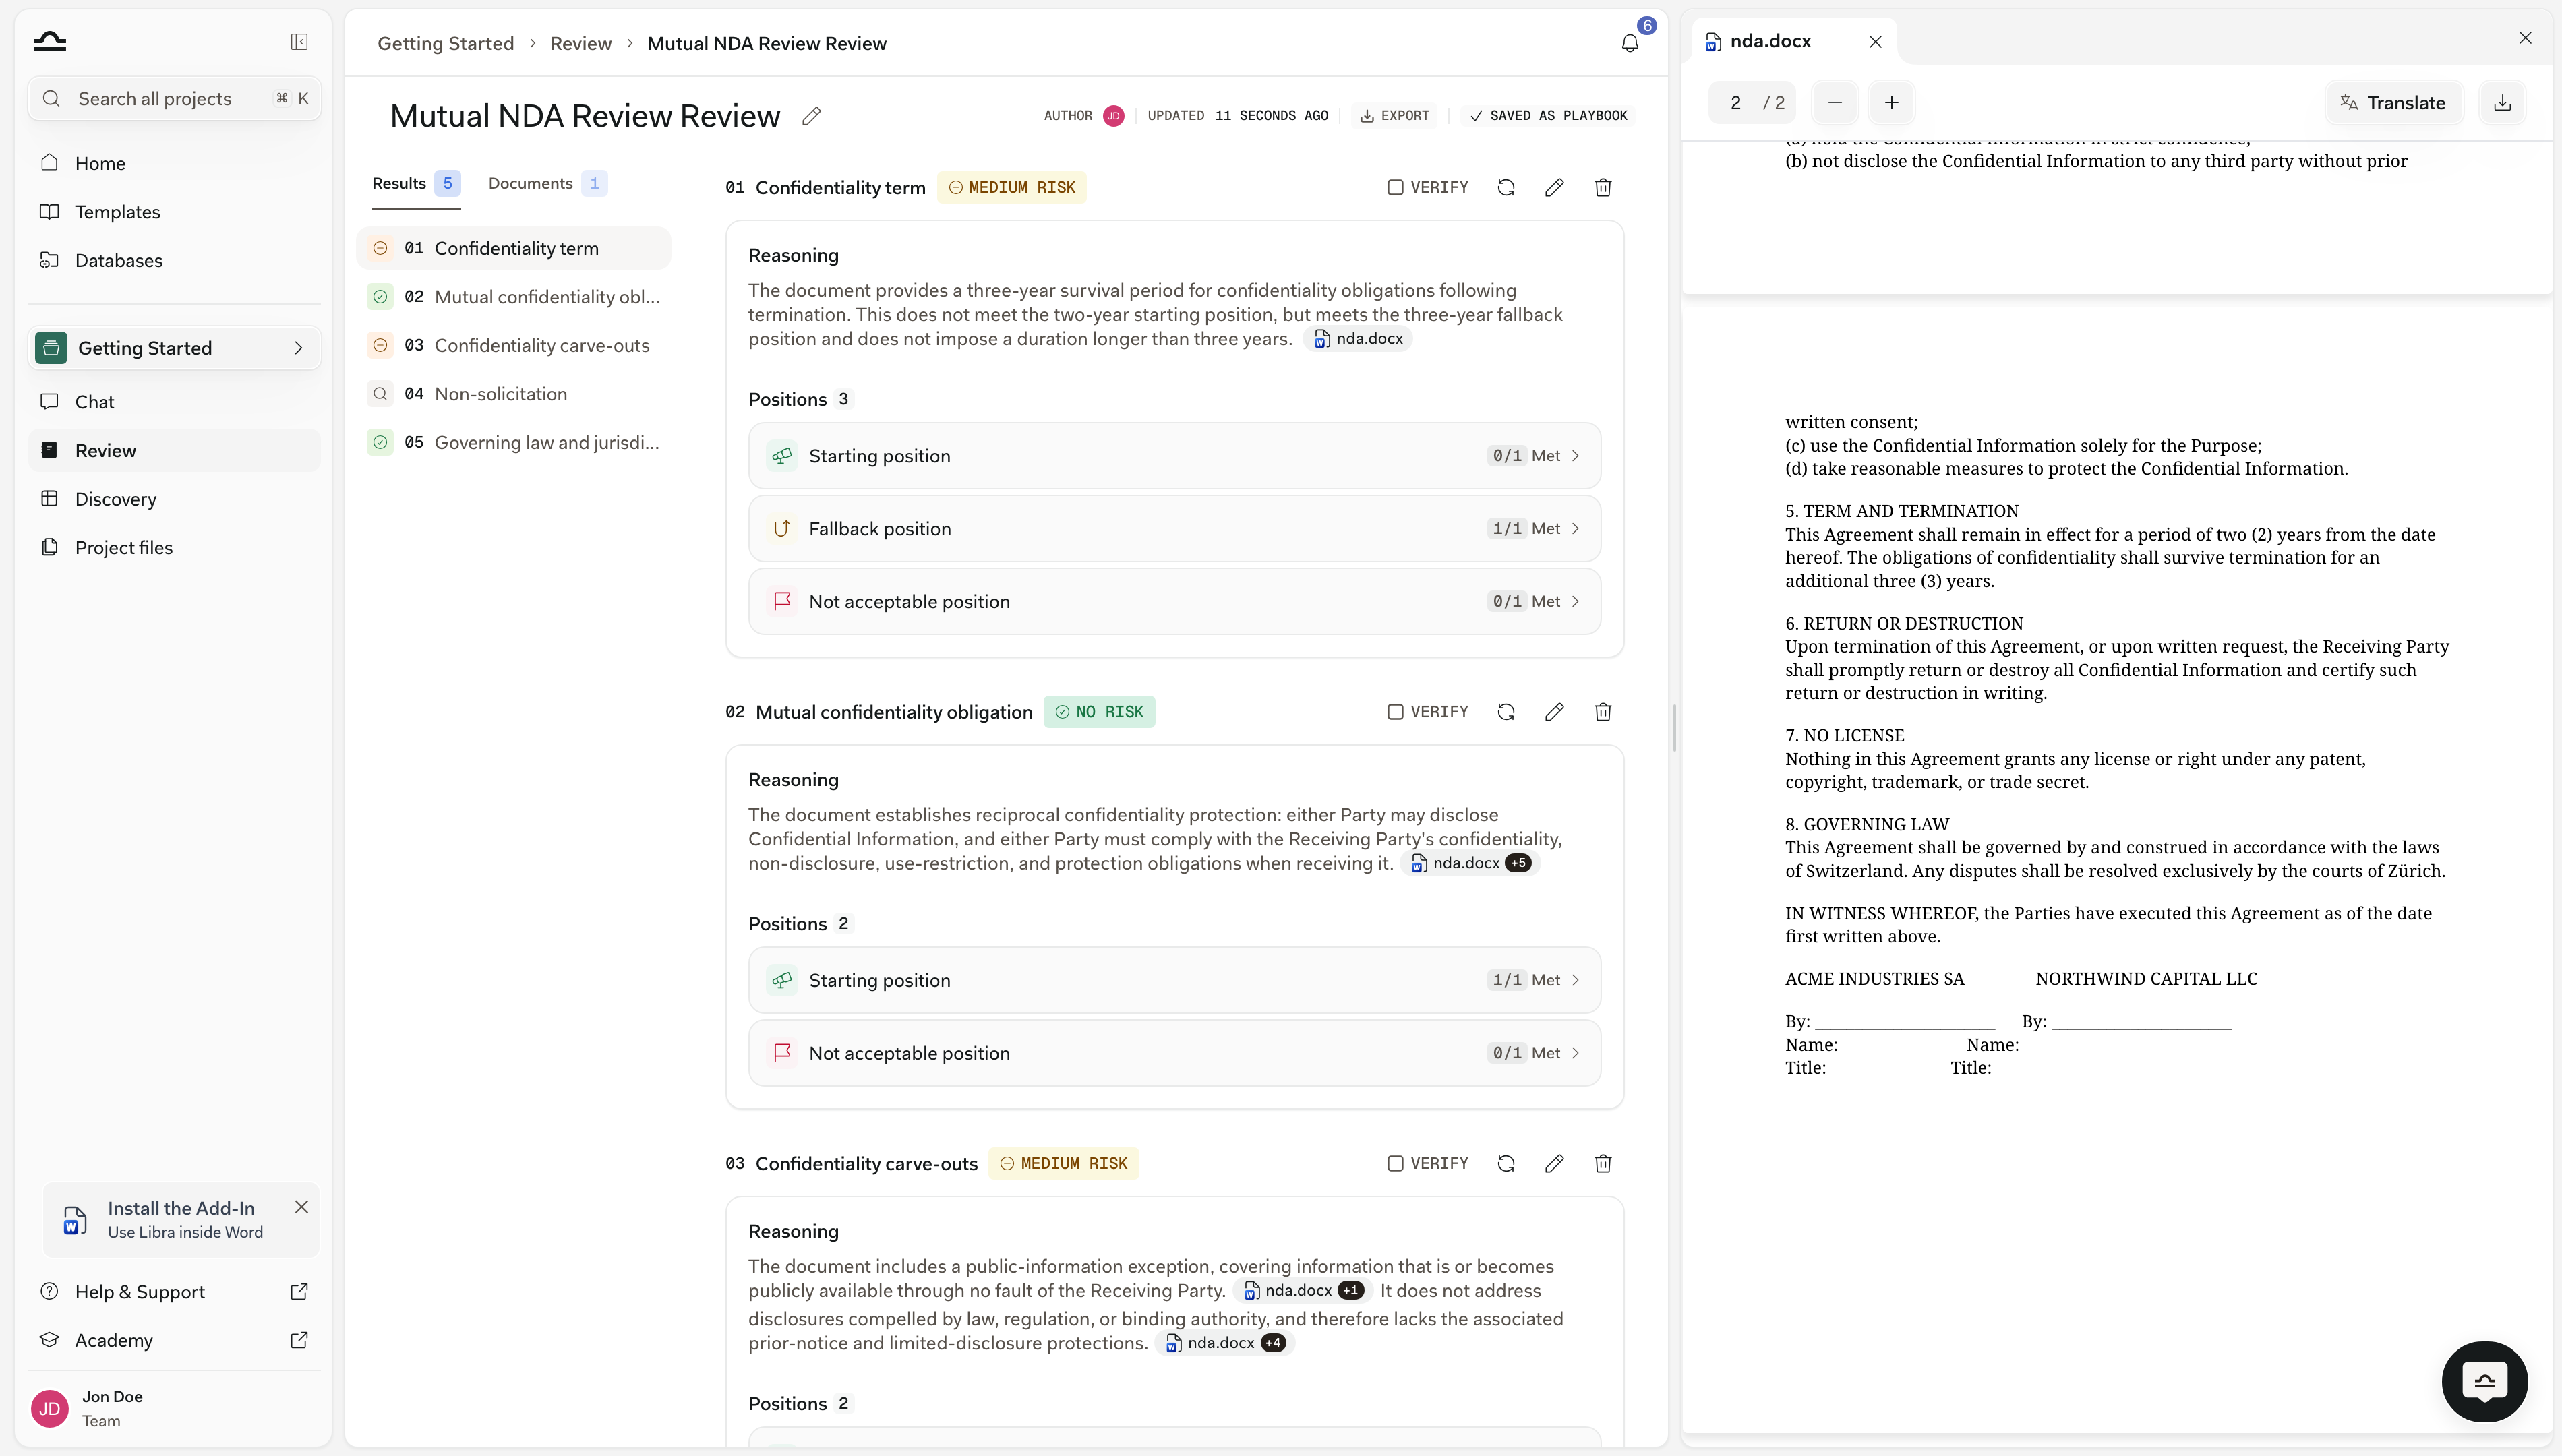Click Review in the breadcrumb
The width and height of the screenshot is (2562, 1456).
pos(580,43)
